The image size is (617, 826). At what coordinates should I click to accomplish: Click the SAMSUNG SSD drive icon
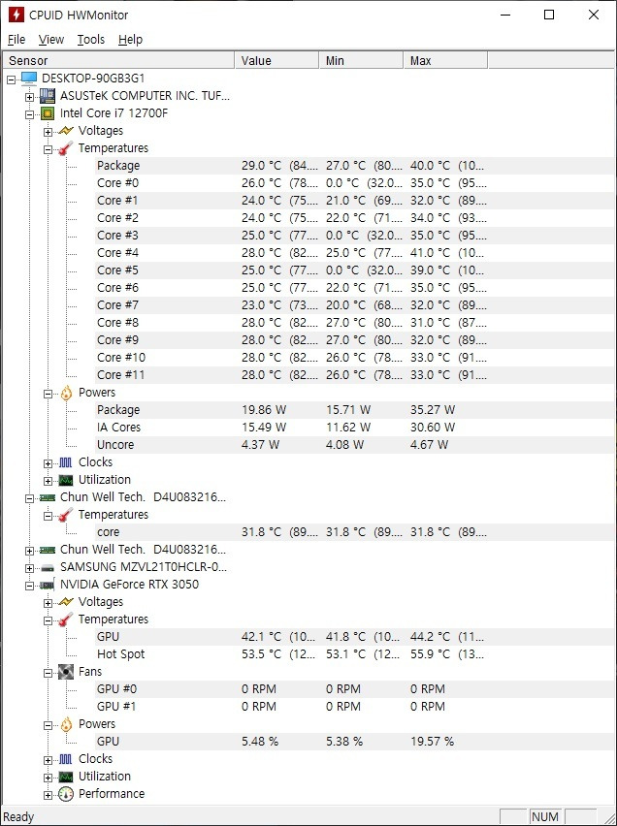pyautogui.click(x=48, y=567)
